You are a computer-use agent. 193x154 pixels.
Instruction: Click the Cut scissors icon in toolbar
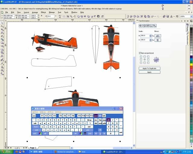(142, 16)
